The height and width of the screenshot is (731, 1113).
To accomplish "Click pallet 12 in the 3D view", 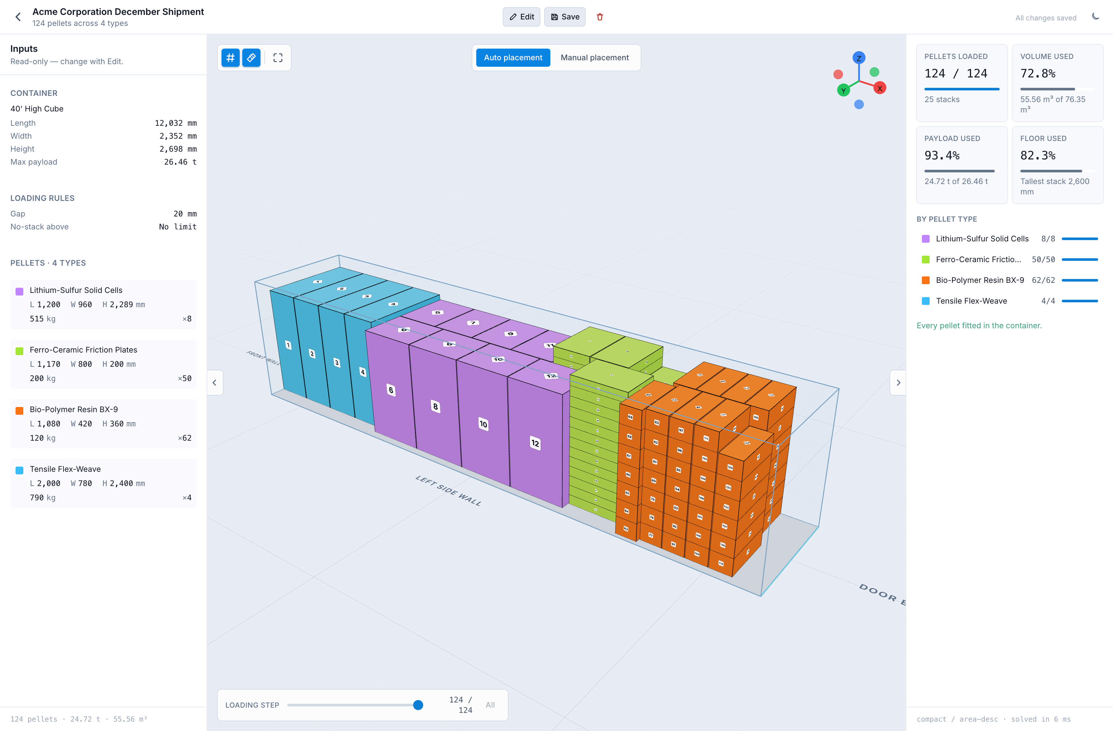I will (535, 442).
